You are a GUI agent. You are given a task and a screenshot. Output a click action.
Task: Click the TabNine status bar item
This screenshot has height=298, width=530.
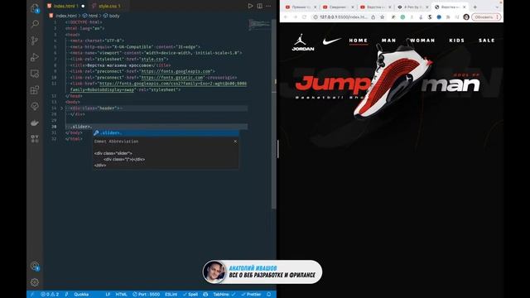(224, 295)
